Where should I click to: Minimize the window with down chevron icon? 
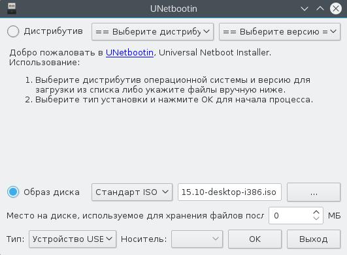click(305, 9)
